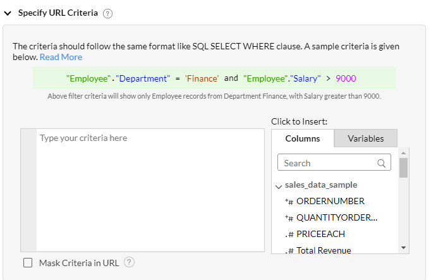Focus the column Search field

(x=327, y=163)
